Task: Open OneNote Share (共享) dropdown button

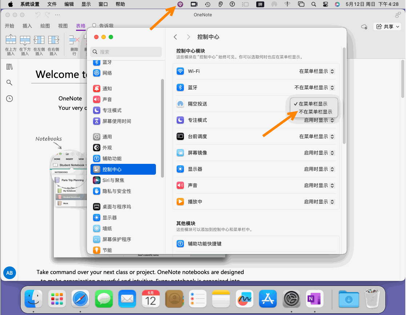Action: click(x=387, y=26)
